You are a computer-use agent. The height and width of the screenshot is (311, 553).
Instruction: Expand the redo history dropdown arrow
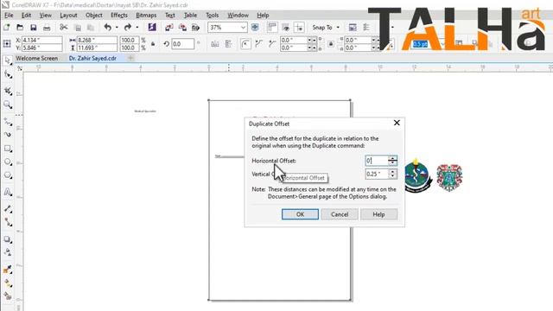(137, 27)
